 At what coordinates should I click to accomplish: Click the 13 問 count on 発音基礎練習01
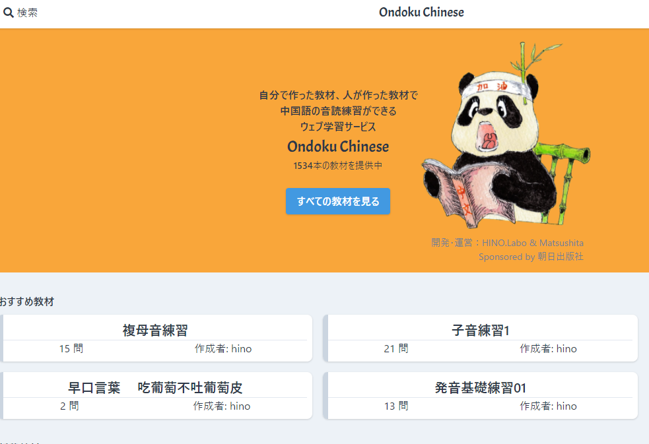tap(396, 406)
